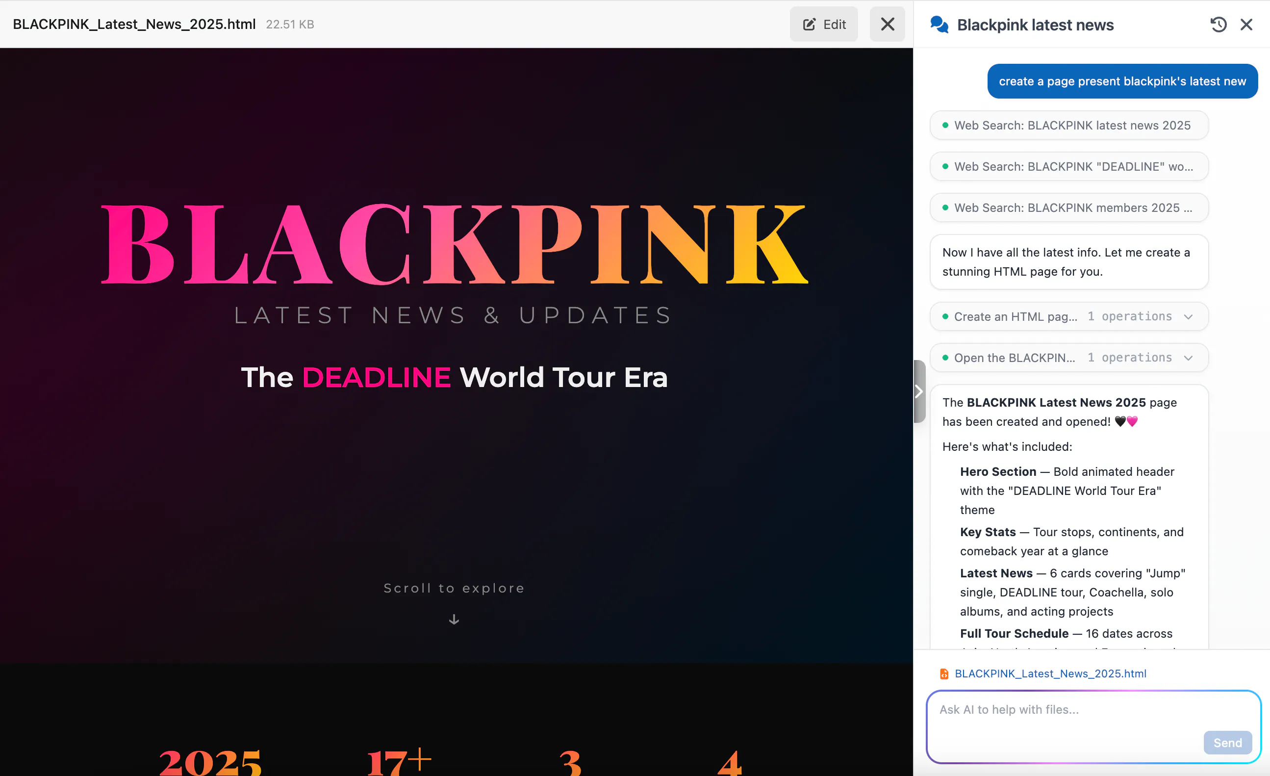Click the HTML file icon on the attachment
Screen dimensions: 1270x776
(944, 674)
